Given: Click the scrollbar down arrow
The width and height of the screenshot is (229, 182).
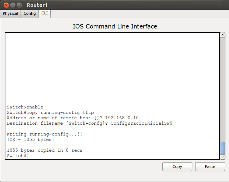Looking at the screenshot, I should click(x=223, y=157).
